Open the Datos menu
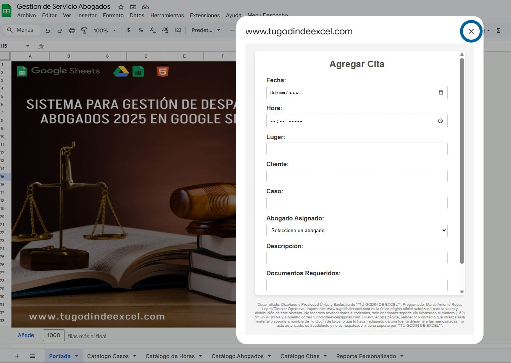 tap(137, 15)
